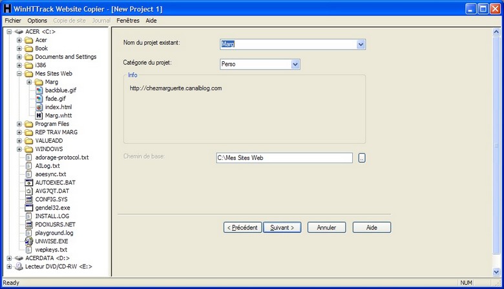This screenshot has height=289, width=504.
Task: Click the REP TRAV MARG folder icon
Action: click(29, 132)
